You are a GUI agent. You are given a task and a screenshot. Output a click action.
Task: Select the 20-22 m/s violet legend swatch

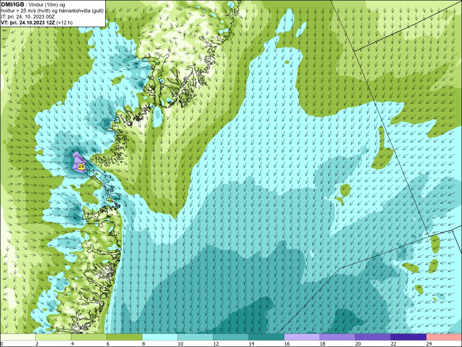[x=373, y=337]
